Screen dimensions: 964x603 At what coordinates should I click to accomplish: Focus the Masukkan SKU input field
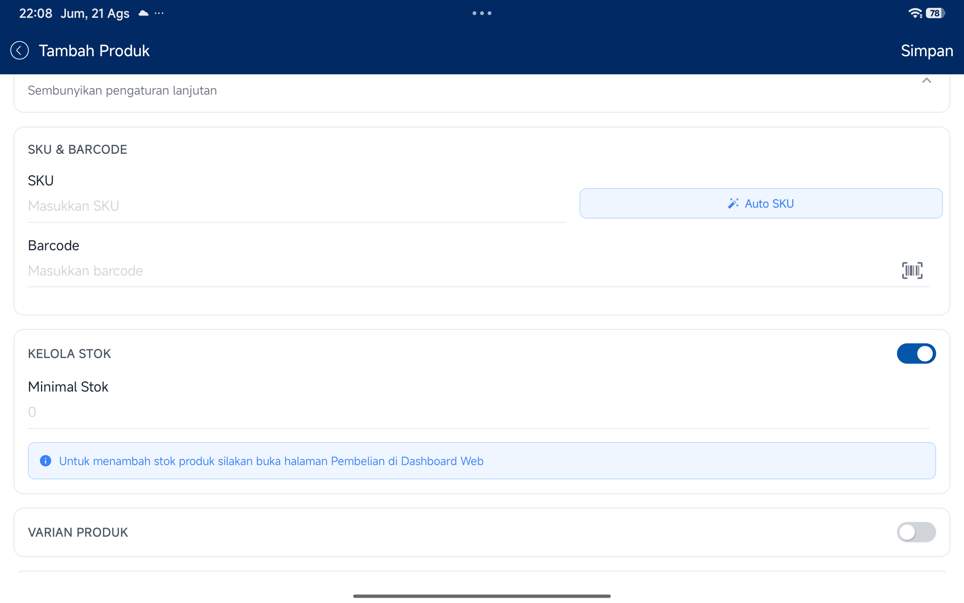click(x=297, y=206)
